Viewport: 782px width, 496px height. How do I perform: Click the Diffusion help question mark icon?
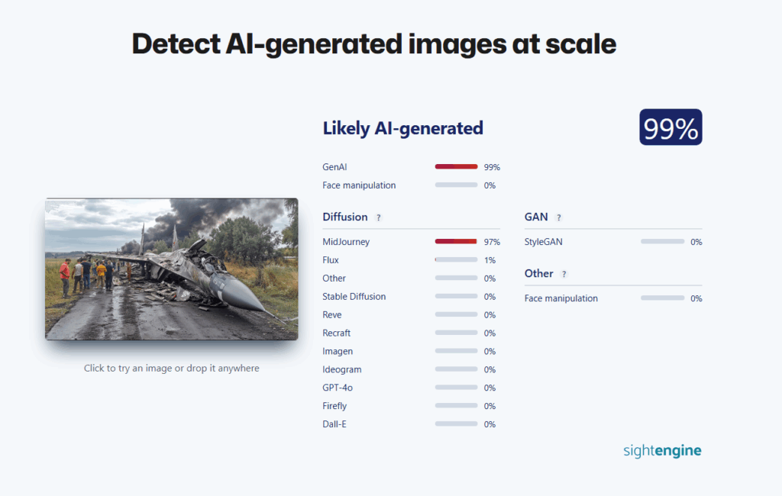378,217
